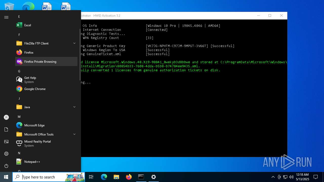Screen dimensions: 324x182
Task: Open Pictures from Start sidebar
Action: (6, 142)
